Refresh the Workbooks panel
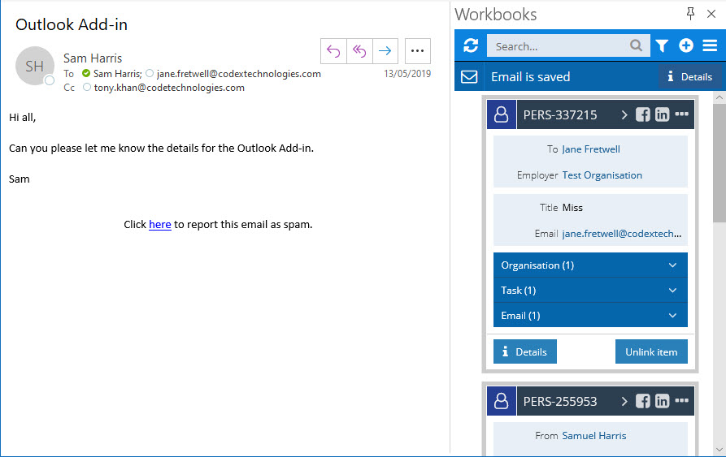Screen dimensions: 726x457 point(471,45)
